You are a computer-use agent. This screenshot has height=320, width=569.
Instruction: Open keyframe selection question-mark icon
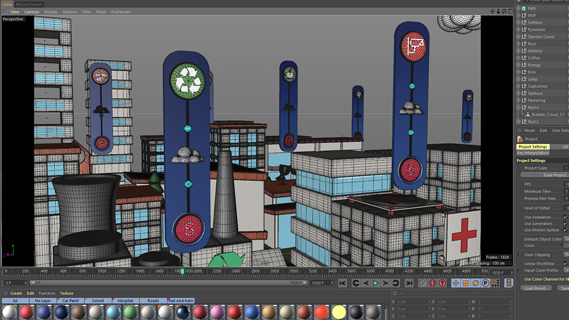pos(442,283)
